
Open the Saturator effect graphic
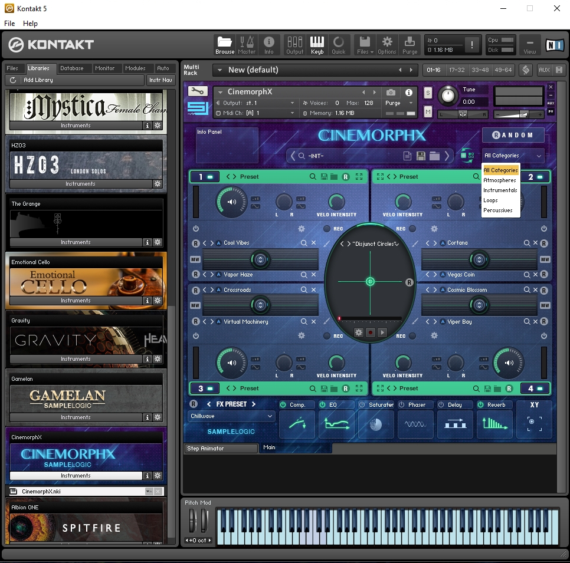tap(375, 424)
